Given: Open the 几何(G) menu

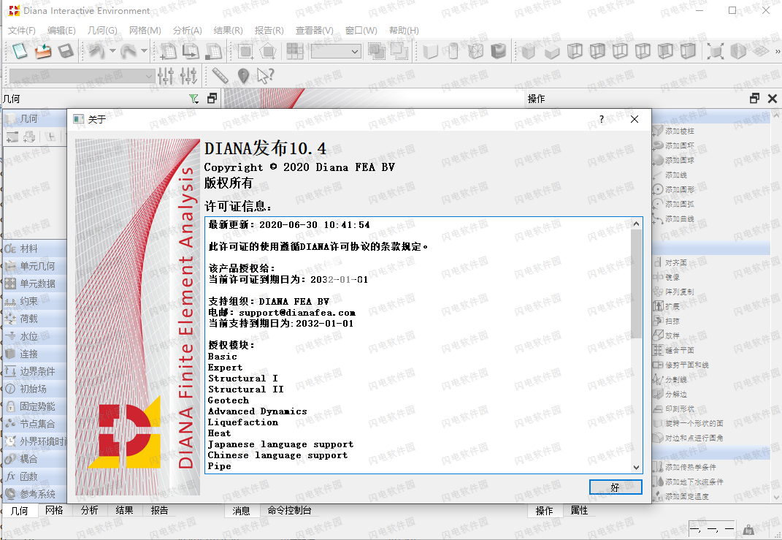Looking at the screenshot, I should [102, 31].
